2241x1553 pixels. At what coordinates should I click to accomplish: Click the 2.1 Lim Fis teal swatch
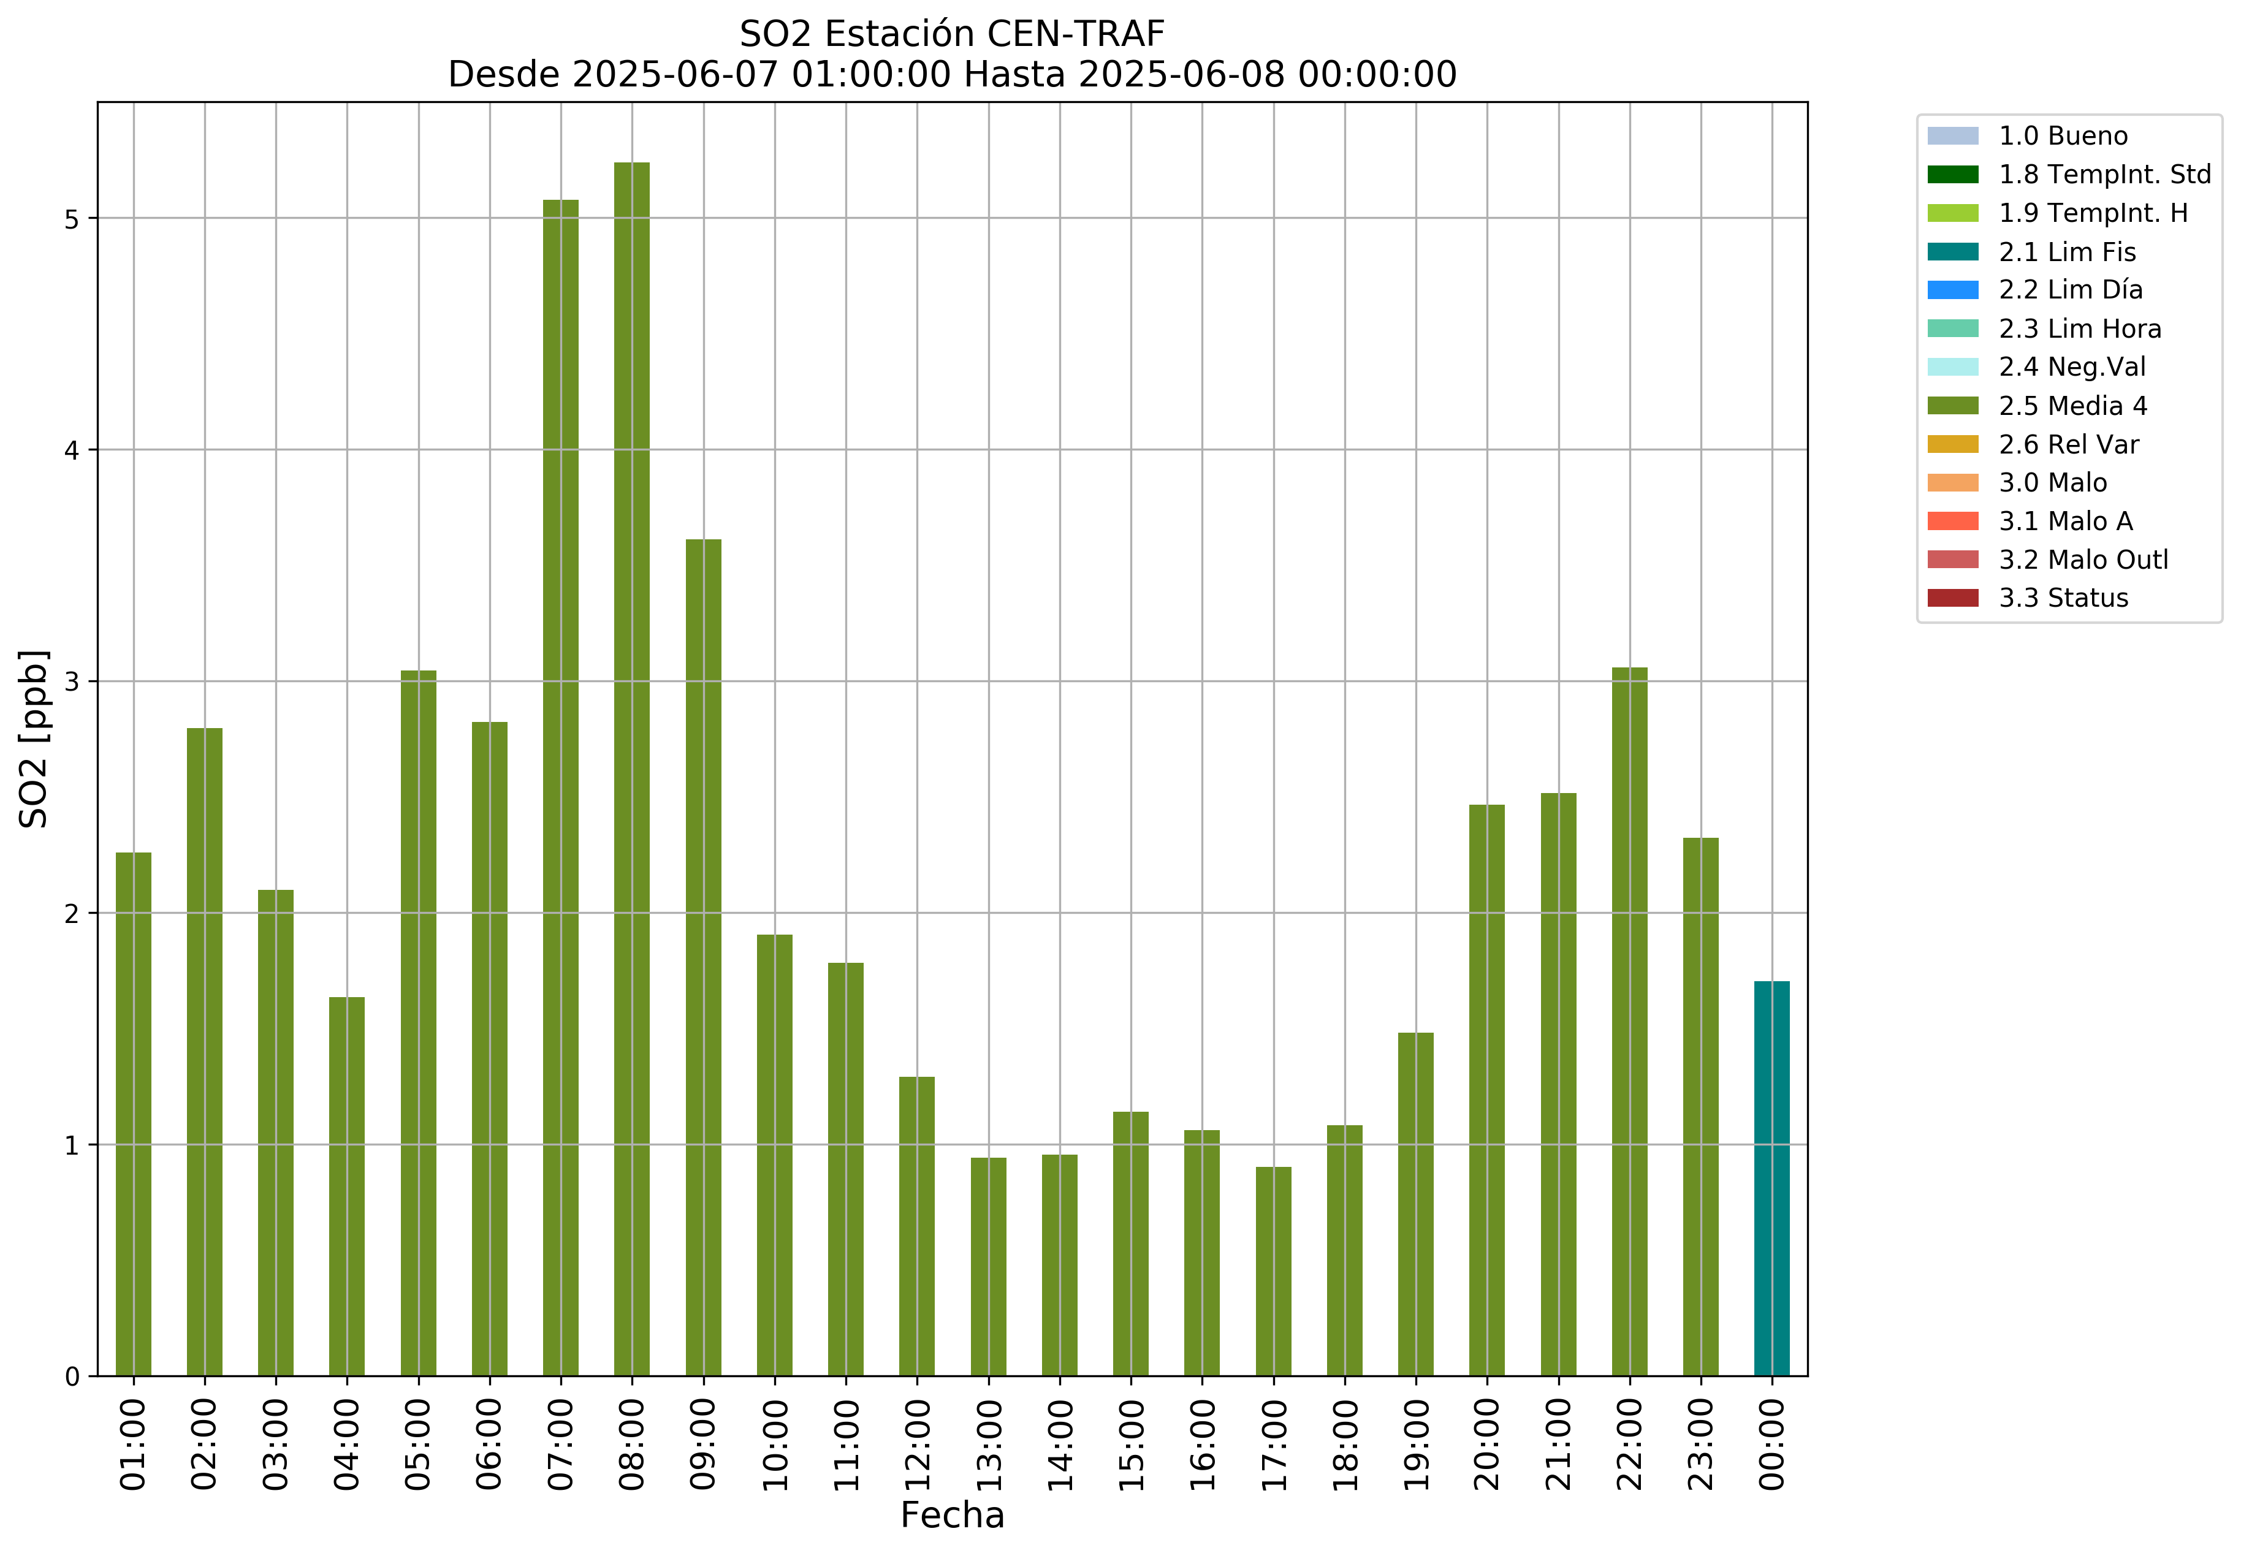pos(1952,252)
